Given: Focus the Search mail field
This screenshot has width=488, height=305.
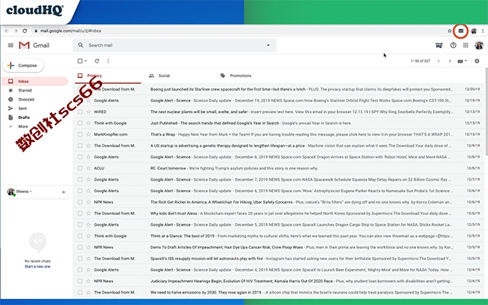Looking at the screenshot, I should [x=175, y=46].
